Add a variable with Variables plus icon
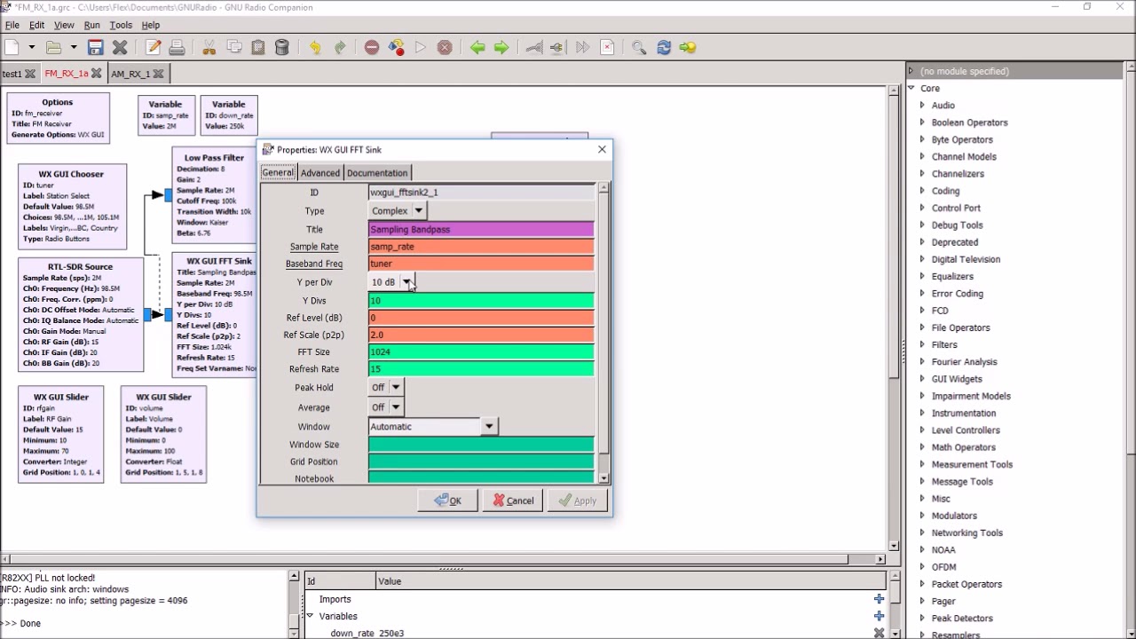Viewport: 1136px width, 639px height. (x=879, y=616)
